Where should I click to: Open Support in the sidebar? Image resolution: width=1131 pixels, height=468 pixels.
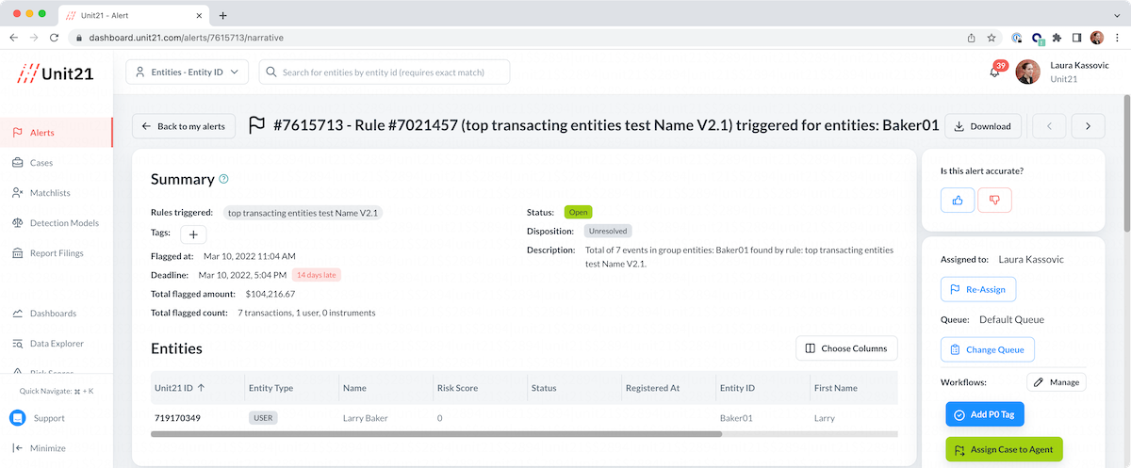37,418
